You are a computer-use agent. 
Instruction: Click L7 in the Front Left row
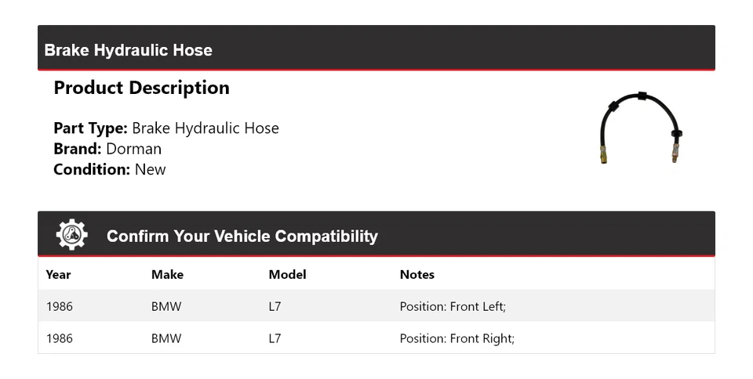point(275,306)
